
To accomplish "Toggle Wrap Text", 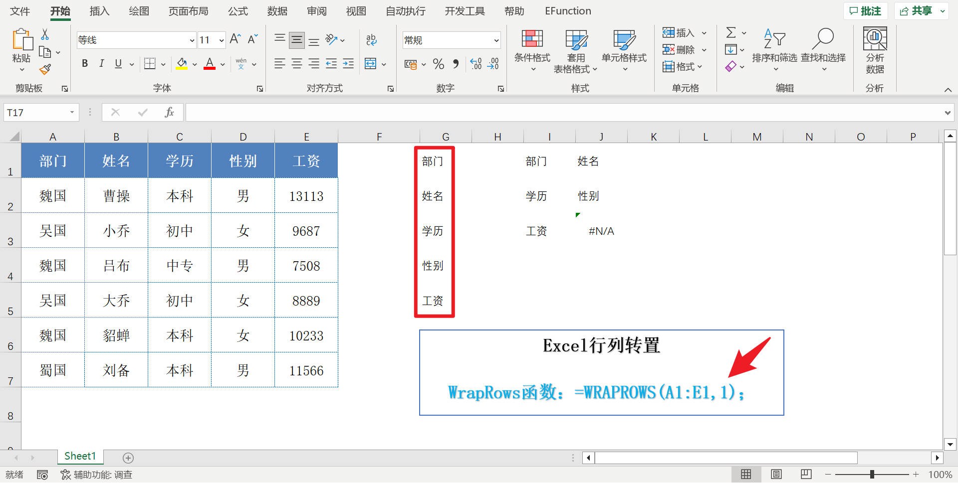I will point(371,39).
